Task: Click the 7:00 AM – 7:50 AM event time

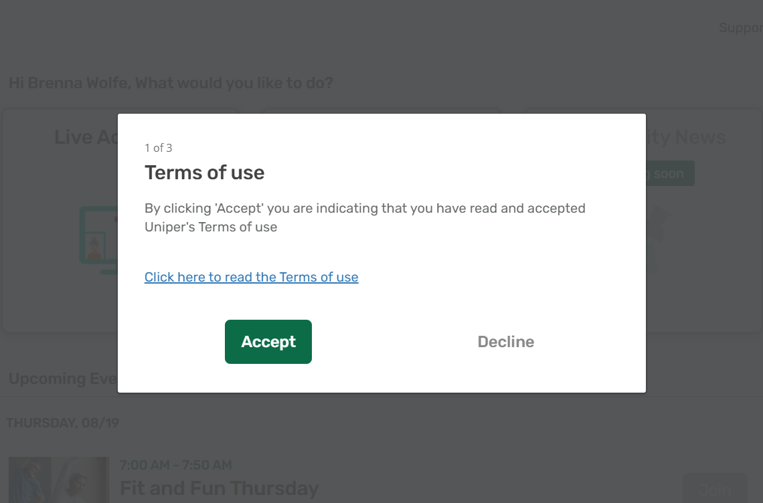Action: pyautogui.click(x=176, y=465)
